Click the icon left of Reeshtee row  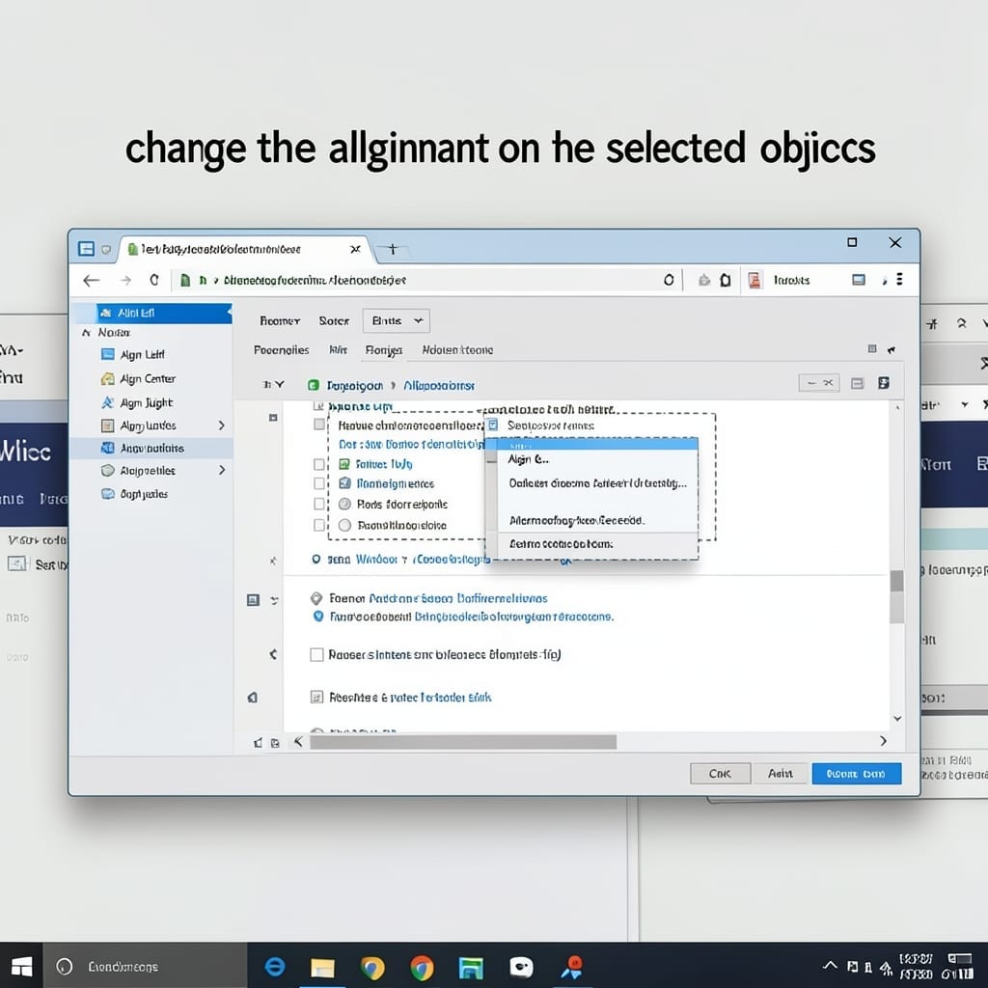(252, 697)
